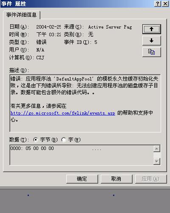Click the 计算机 CZJ value text
Viewport: 170px width, 213px height.
40,58
